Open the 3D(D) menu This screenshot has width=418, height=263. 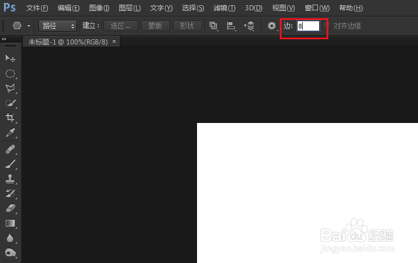coord(254,8)
